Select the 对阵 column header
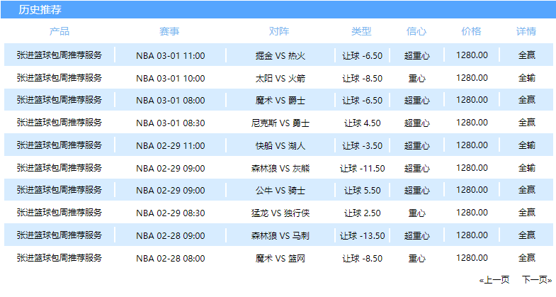Viewport: 556px width, 297px height. point(279,31)
